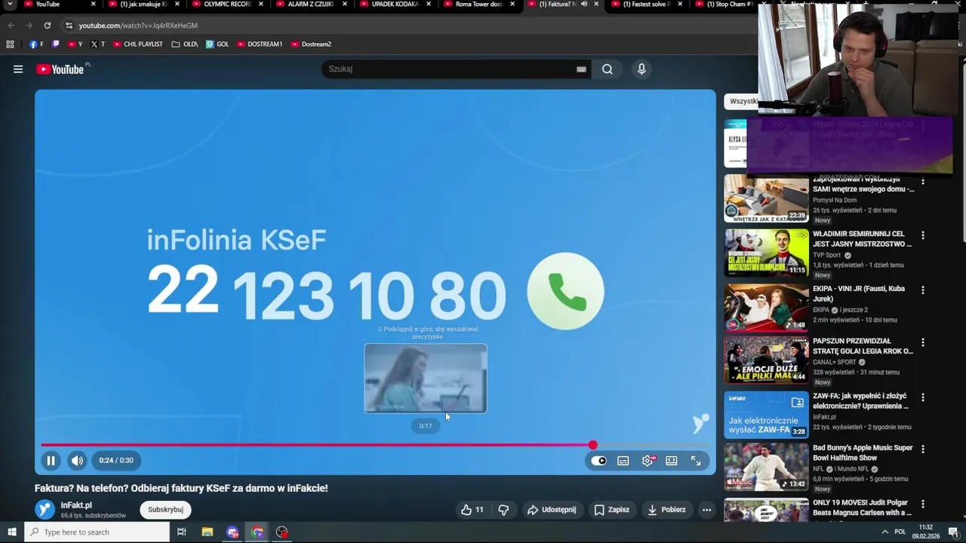Click the YouTube search magnifier button
966x543 pixels.
[x=607, y=69]
